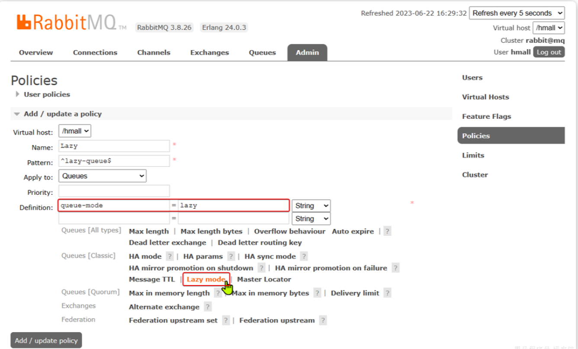Click the Log out button
This screenshot has height=349, width=578.
549,52
